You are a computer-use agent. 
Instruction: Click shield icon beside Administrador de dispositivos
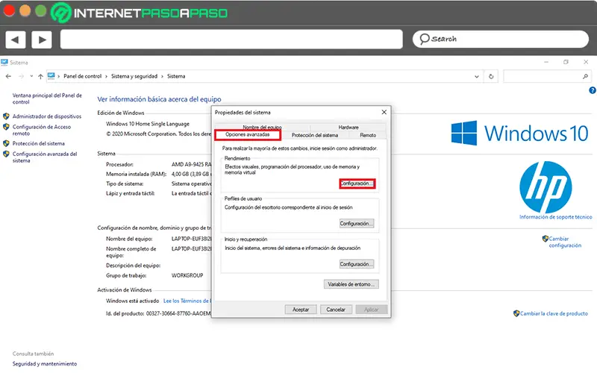(6, 116)
